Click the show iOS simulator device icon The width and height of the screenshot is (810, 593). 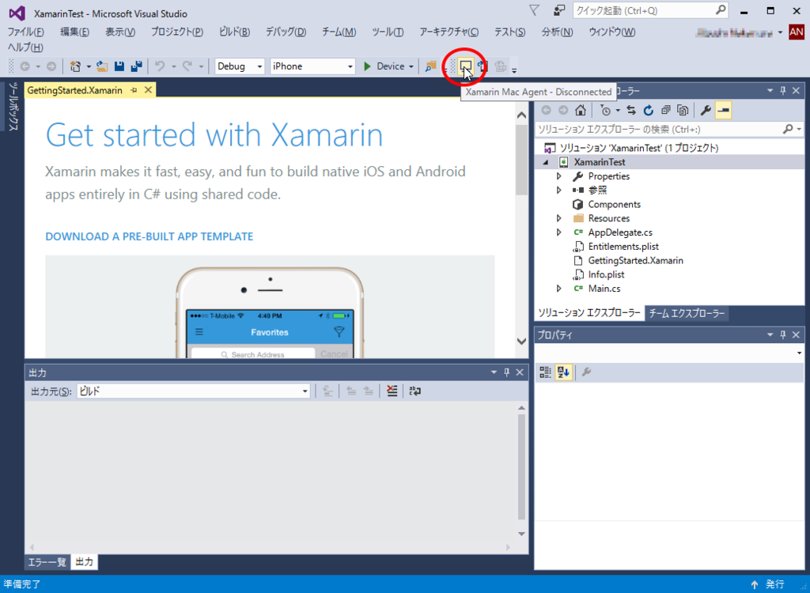483,66
